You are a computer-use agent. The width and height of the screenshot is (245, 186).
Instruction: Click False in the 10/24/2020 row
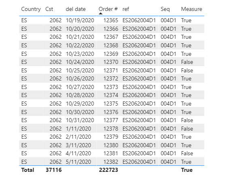point(187,62)
